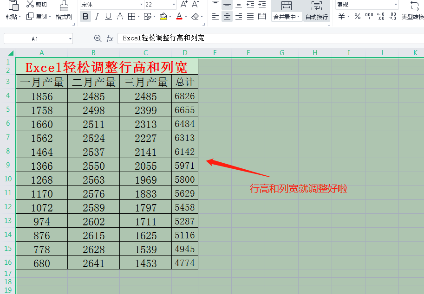Image resolution: width=424 pixels, height=294 pixels.
Task: Click the merged title cell Excel轻松调整行高和列宽
Action: (107, 67)
